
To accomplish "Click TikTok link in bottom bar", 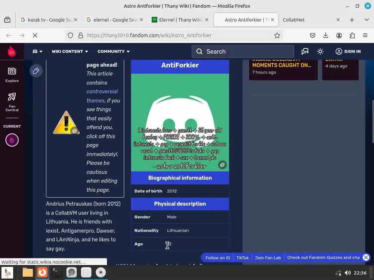I will 243,258.
